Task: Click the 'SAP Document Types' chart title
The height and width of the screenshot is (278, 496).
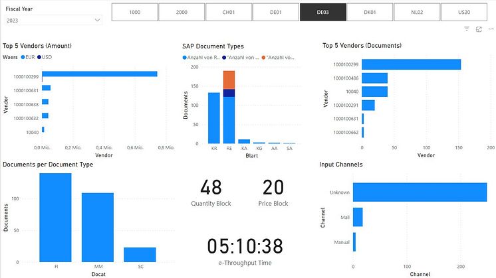Action: pyautogui.click(x=213, y=46)
